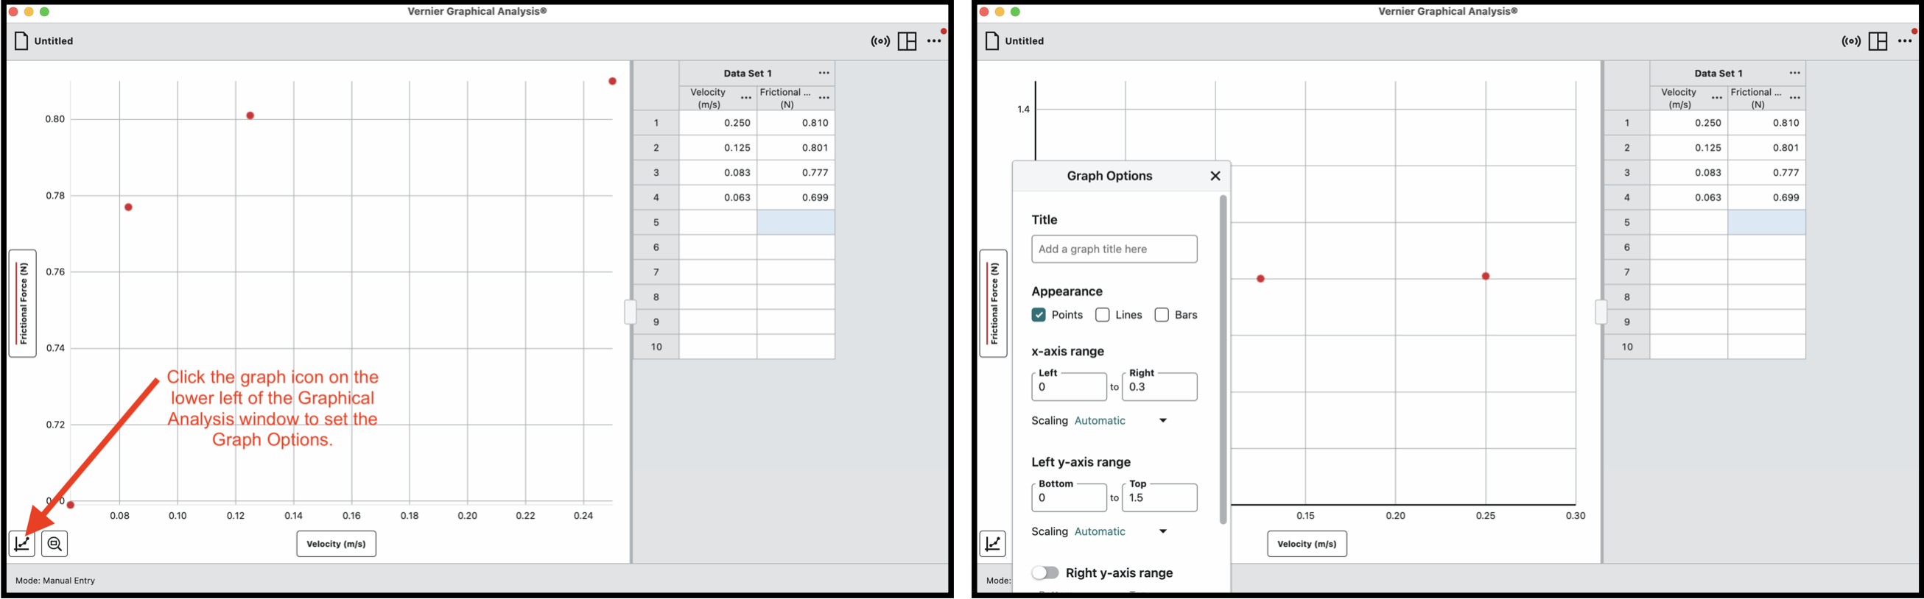Click y-axis Top value field showing 1.5

1159,497
